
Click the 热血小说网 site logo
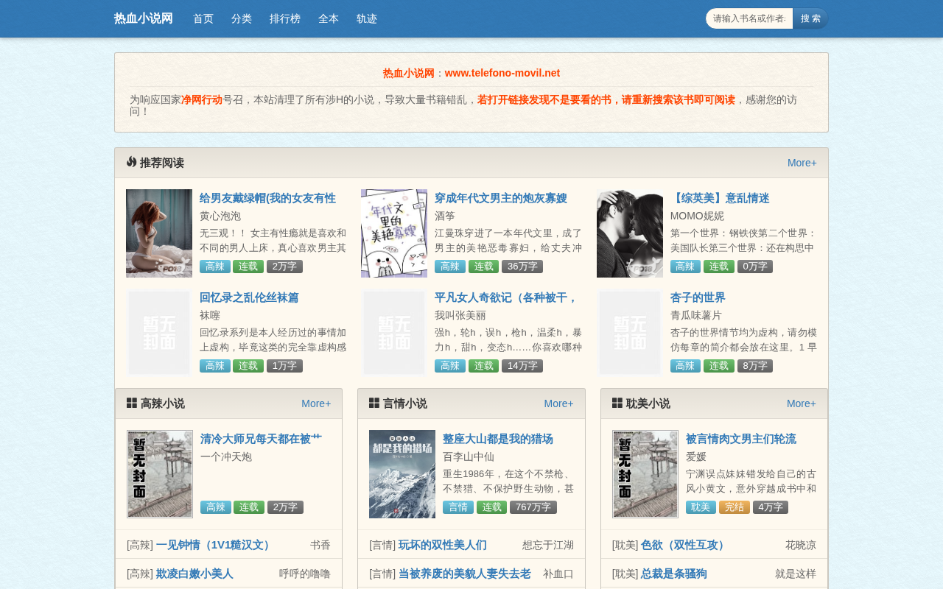click(144, 18)
